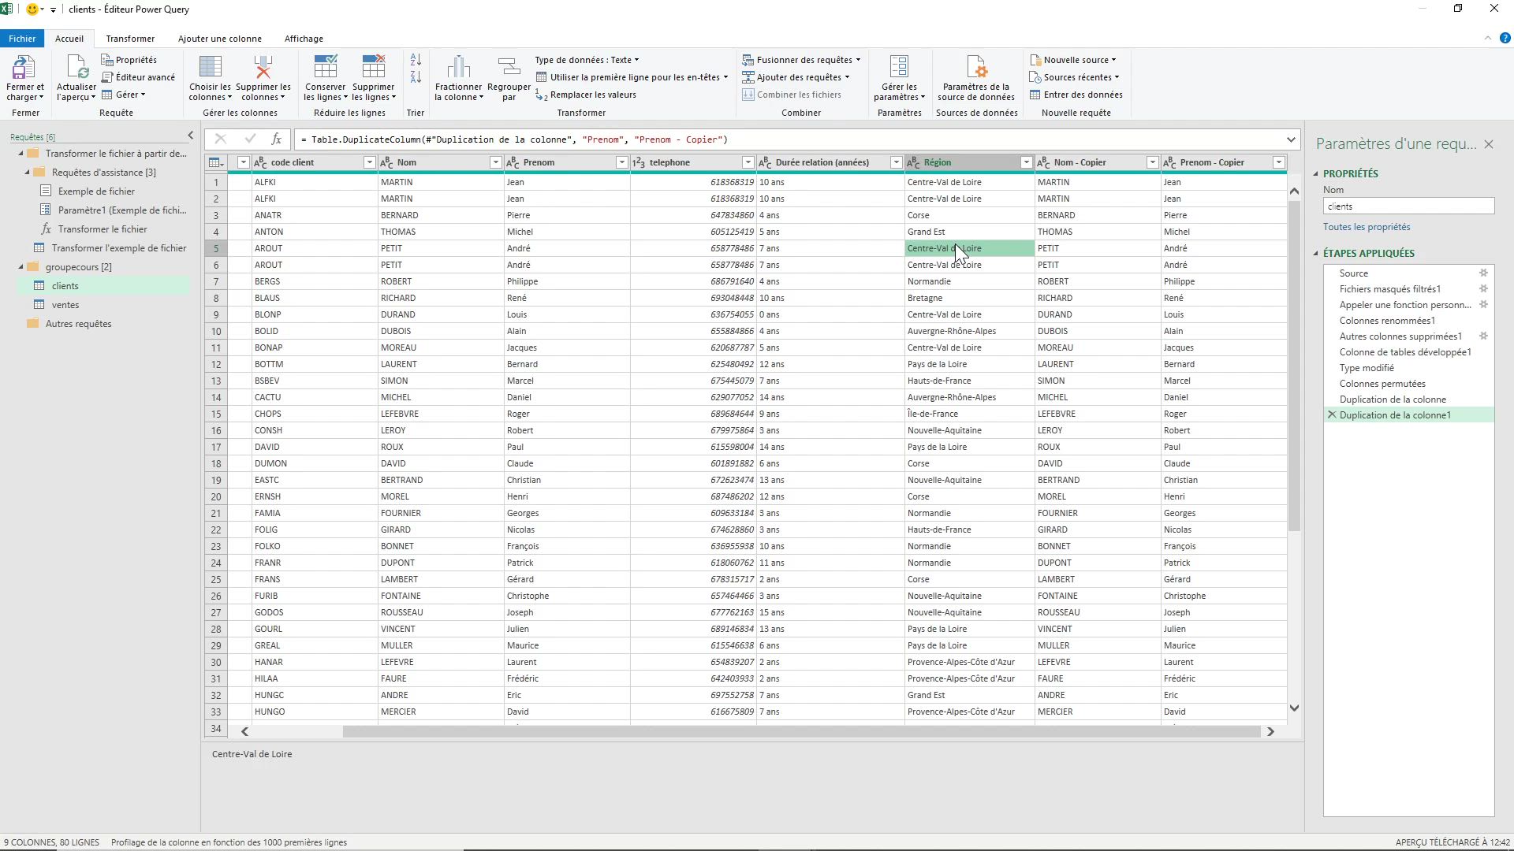Expand the formula bar with chevron
Viewport: 1514px width, 851px height.
(1291, 139)
